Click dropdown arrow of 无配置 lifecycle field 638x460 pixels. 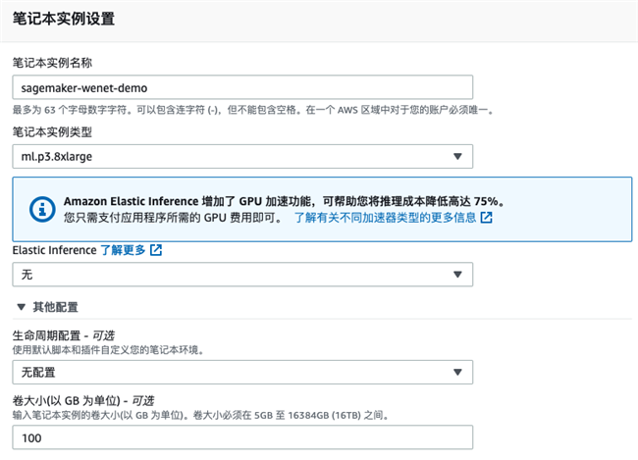[457, 372]
